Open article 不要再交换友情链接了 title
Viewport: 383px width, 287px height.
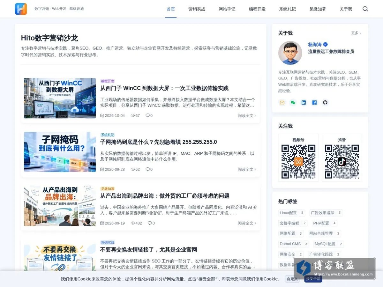149,250
